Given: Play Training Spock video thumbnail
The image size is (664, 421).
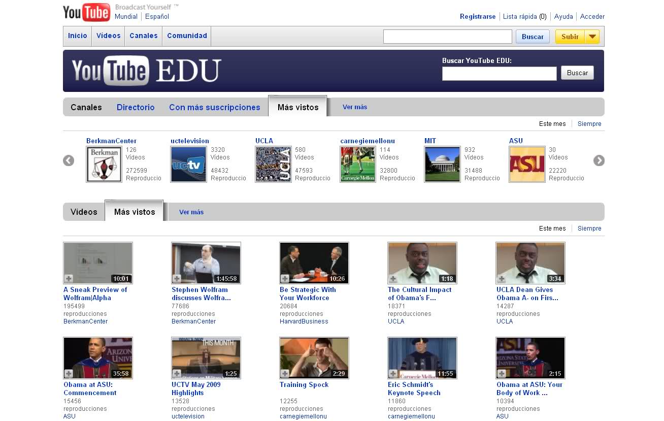Looking at the screenshot, I should [314, 358].
